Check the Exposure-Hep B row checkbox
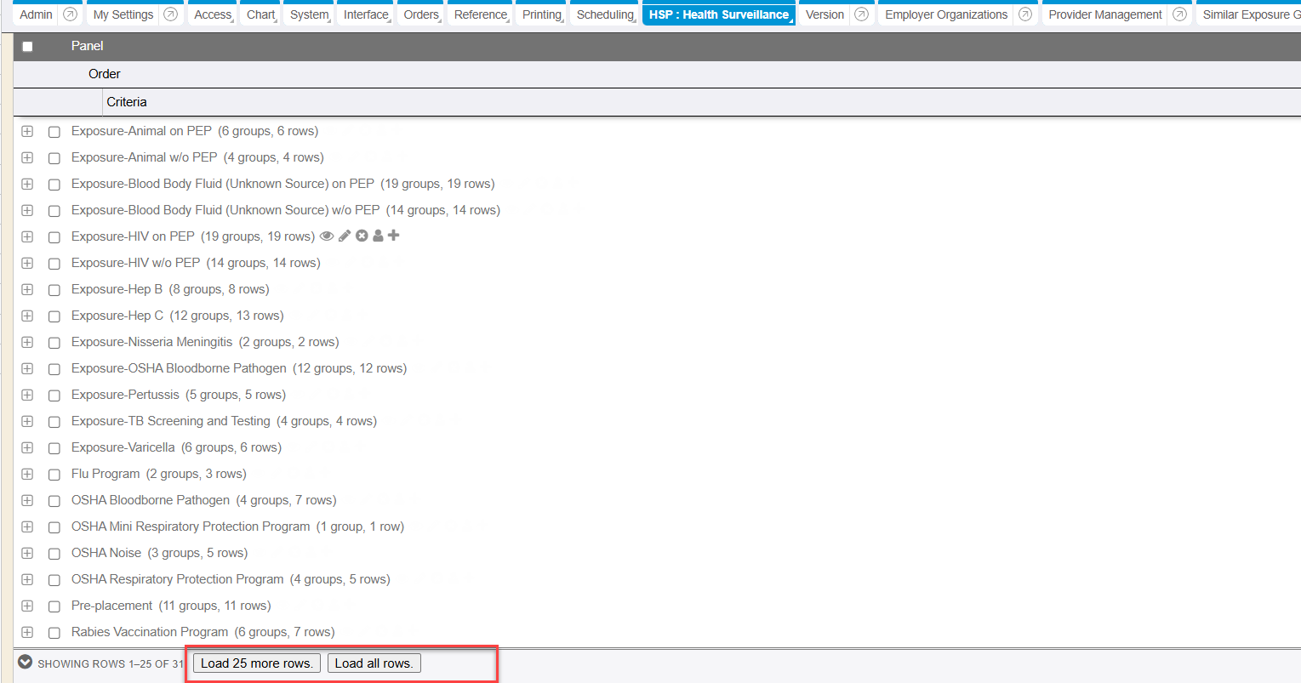This screenshot has width=1301, height=683. point(54,290)
